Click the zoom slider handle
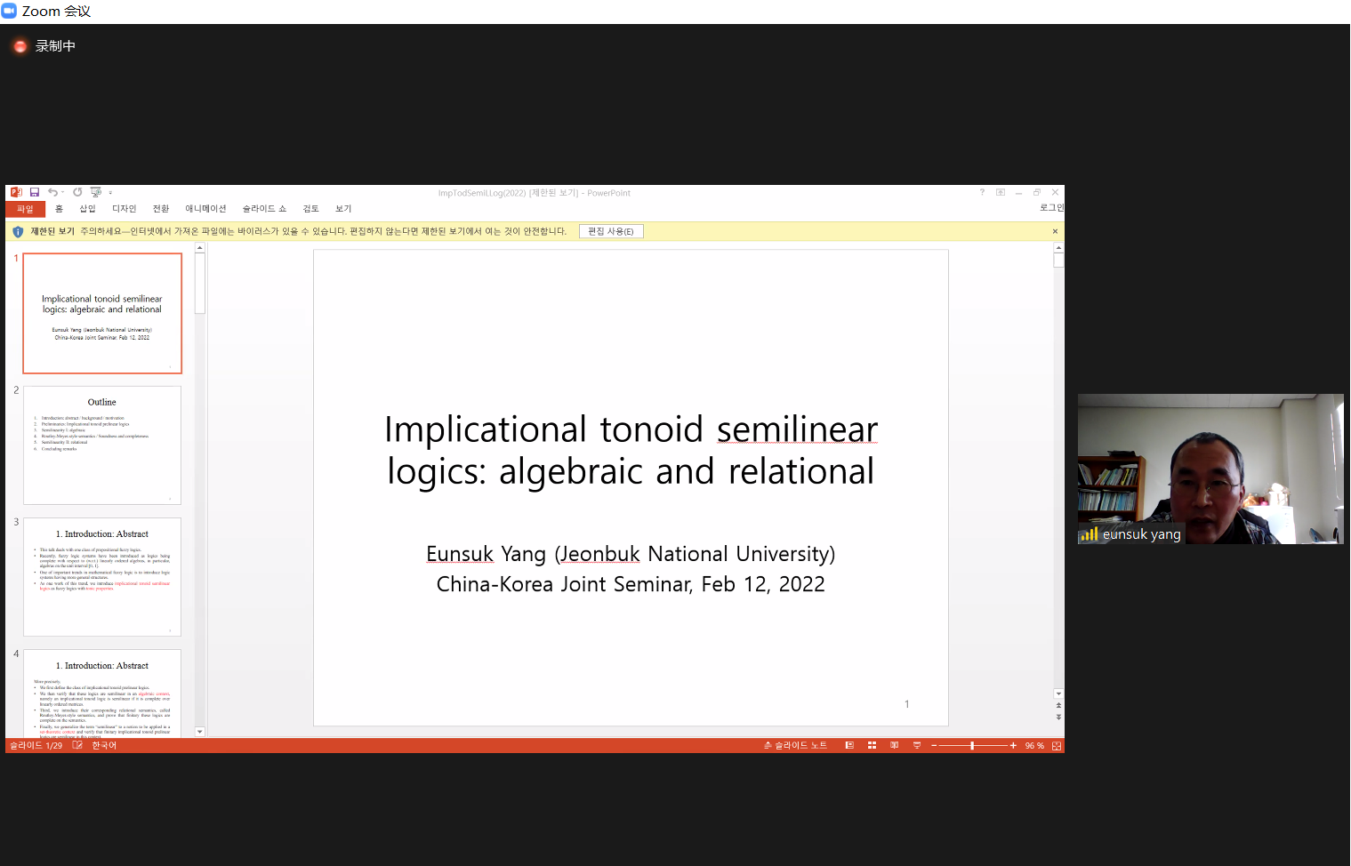1351x866 pixels. 972,746
